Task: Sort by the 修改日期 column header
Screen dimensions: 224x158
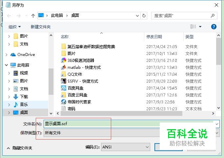Action: pyautogui.click(x=154, y=37)
